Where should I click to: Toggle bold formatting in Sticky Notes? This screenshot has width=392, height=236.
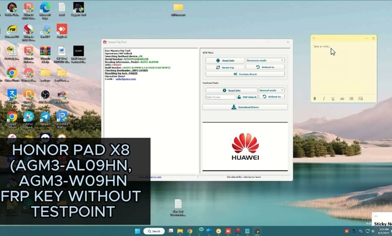(315, 98)
